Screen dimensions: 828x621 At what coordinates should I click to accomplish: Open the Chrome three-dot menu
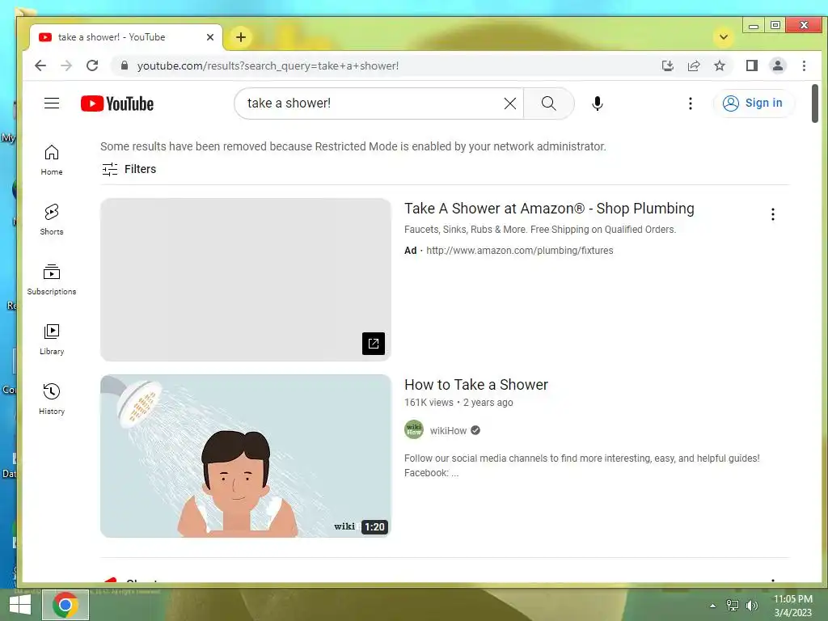pos(804,65)
